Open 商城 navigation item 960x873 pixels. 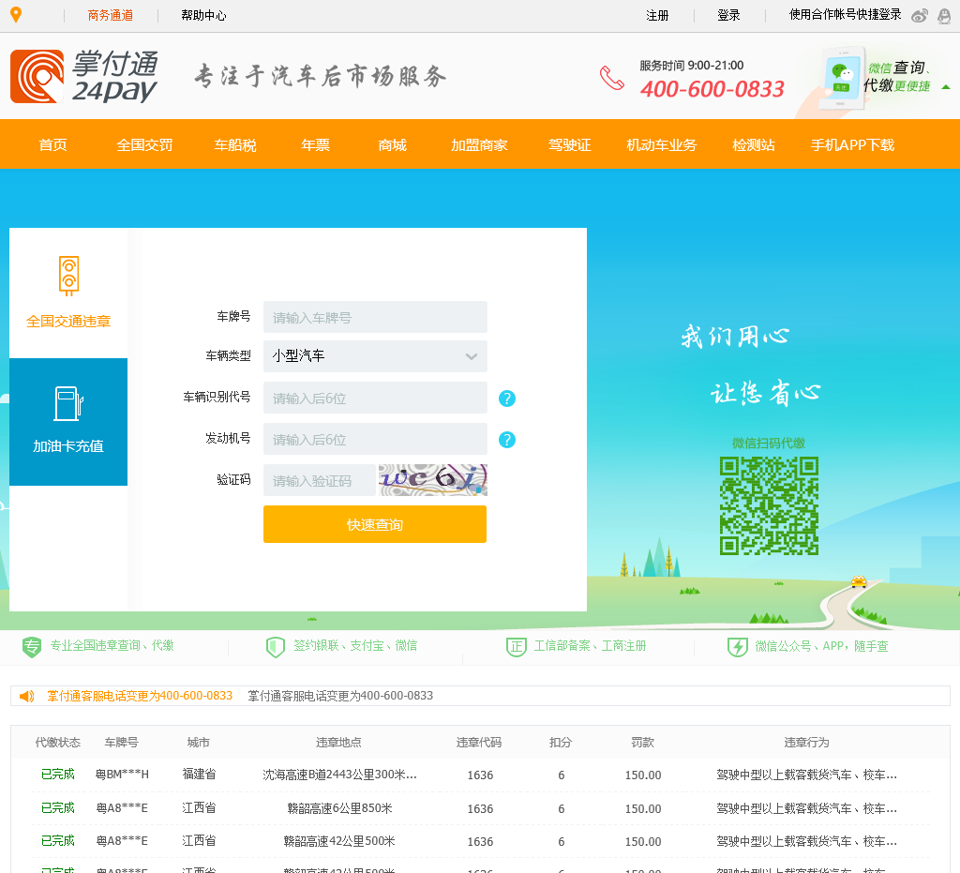[x=393, y=145]
